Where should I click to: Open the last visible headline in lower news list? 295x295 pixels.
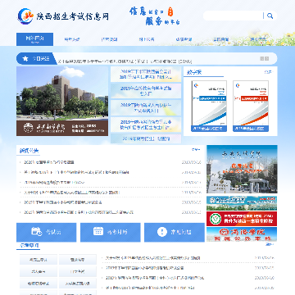tap(150, 288)
